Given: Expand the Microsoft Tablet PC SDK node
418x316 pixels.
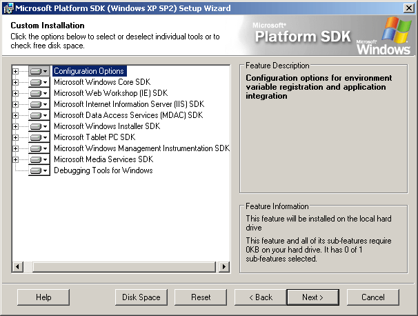Looking at the screenshot, I should 15,137.
